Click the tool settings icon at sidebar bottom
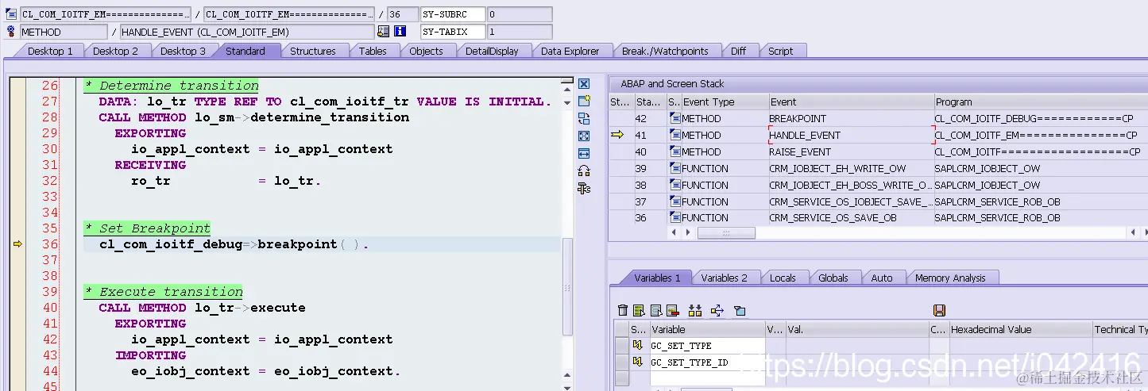The height and width of the screenshot is (391, 1148). tap(584, 188)
